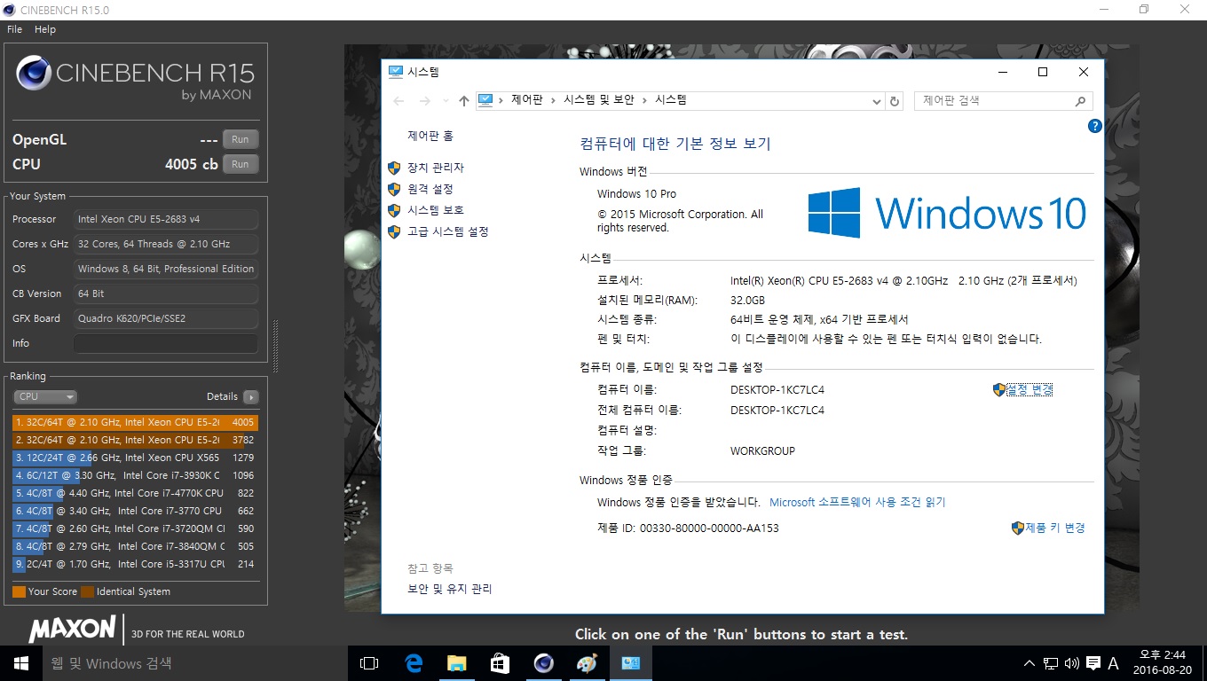Image resolution: width=1207 pixels, height=681 pixels.
Task: Go back in the System window
Action: [398, 101]
